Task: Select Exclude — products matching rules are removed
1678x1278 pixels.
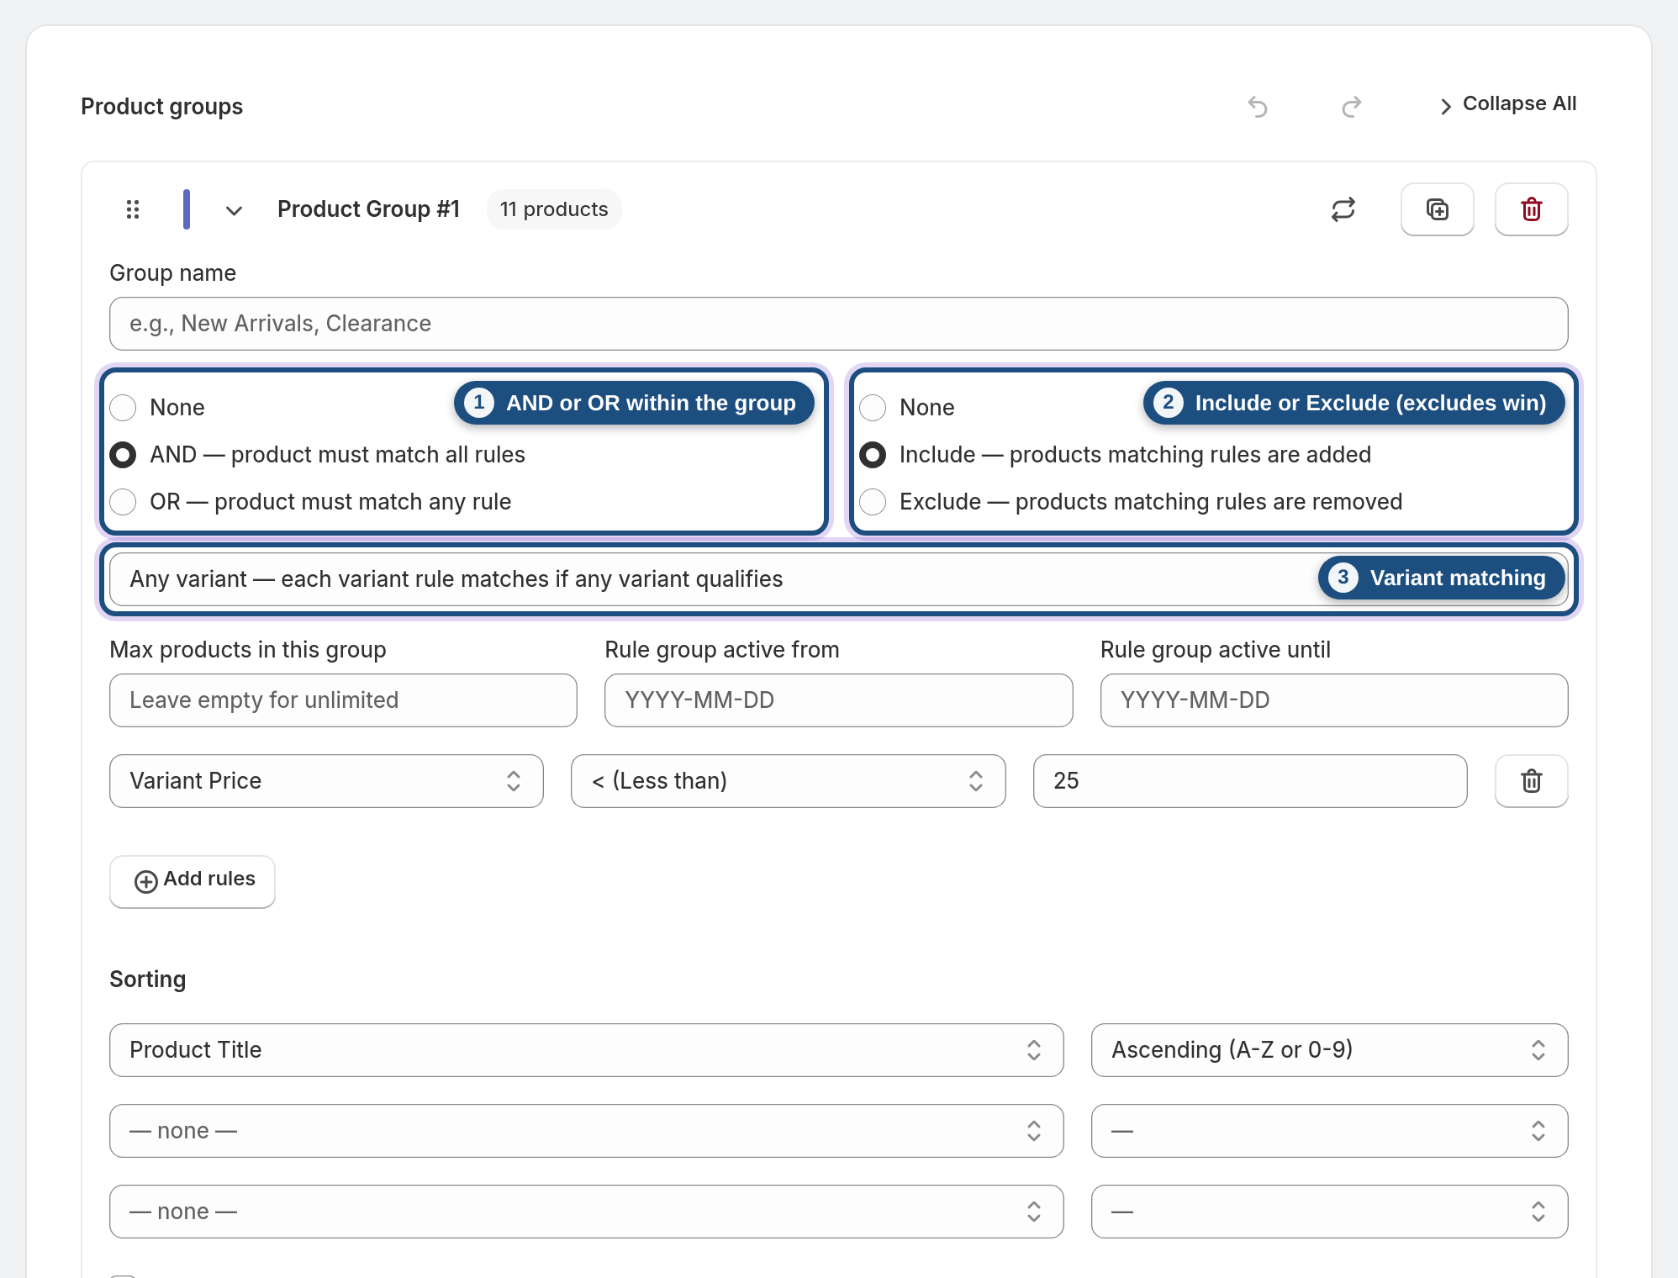Action: [873, 502]
